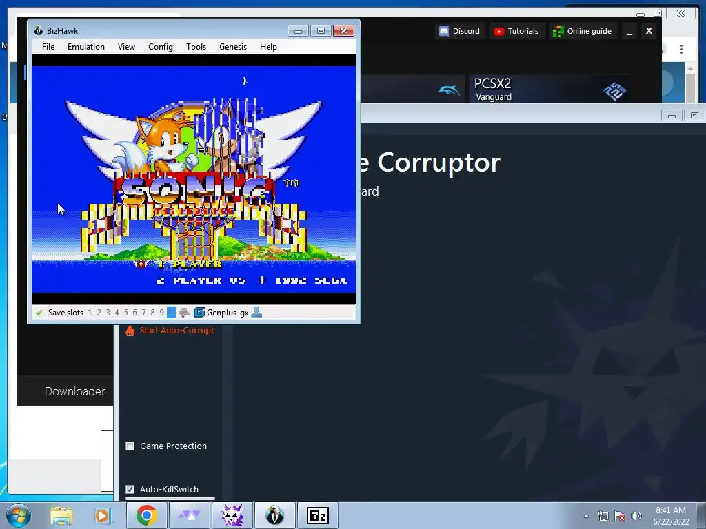The height and width of the screenshot is (529, 706).
Task: Switch to the RTC launcher taskbar icon
Action: point(190,515)
